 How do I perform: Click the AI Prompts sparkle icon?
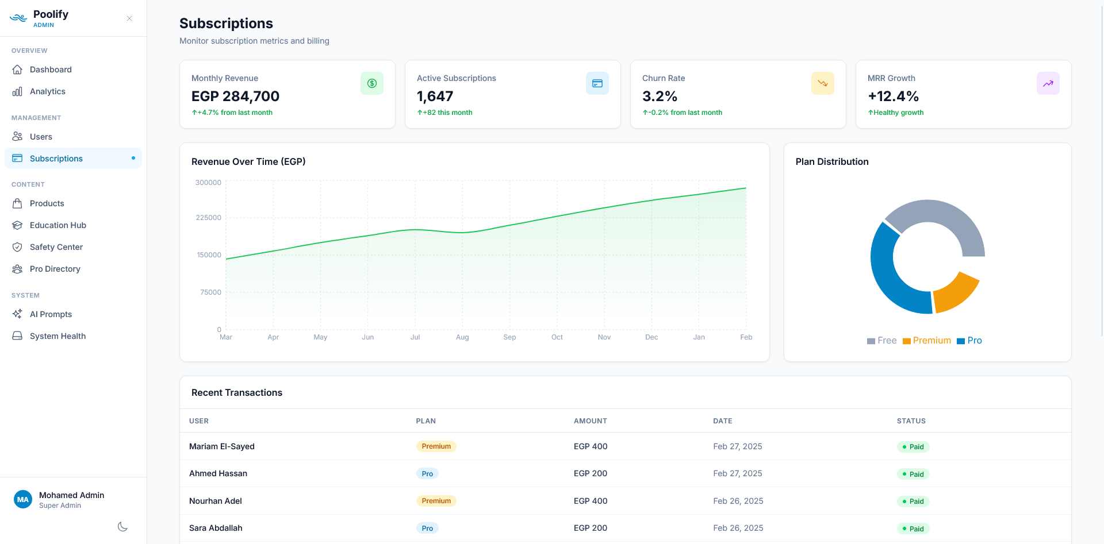[17, 314]
